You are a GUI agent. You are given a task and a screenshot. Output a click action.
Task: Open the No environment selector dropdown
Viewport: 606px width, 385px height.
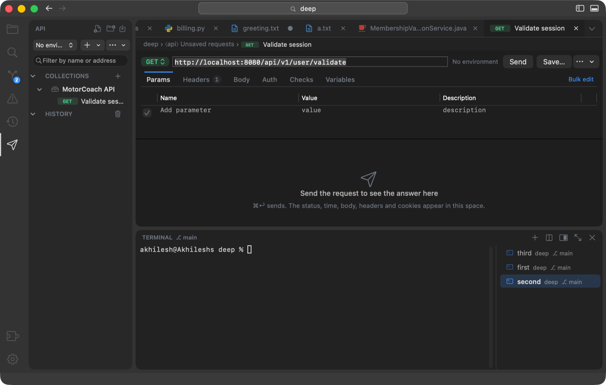coord(55,45)
